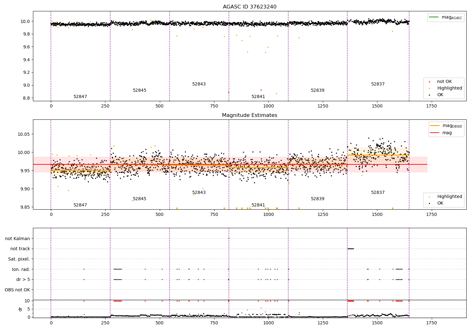Click the 500 x-tick of the middle panel
The width and height of the screenshot is (471, 330).
tap(160, 215)
